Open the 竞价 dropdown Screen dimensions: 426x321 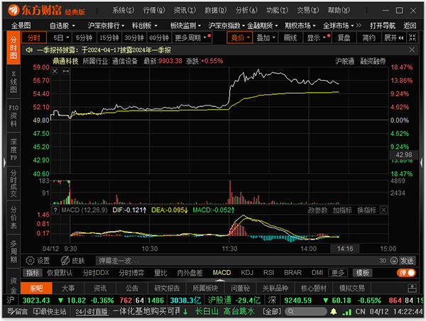[x=240, y=38]
